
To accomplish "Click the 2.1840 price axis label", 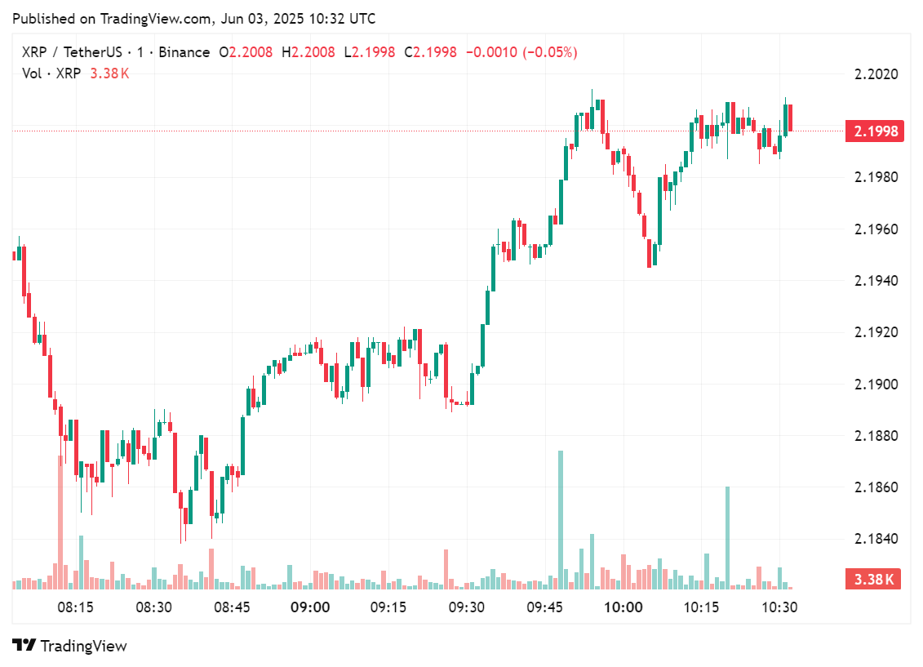I will [x=875, y=539].
